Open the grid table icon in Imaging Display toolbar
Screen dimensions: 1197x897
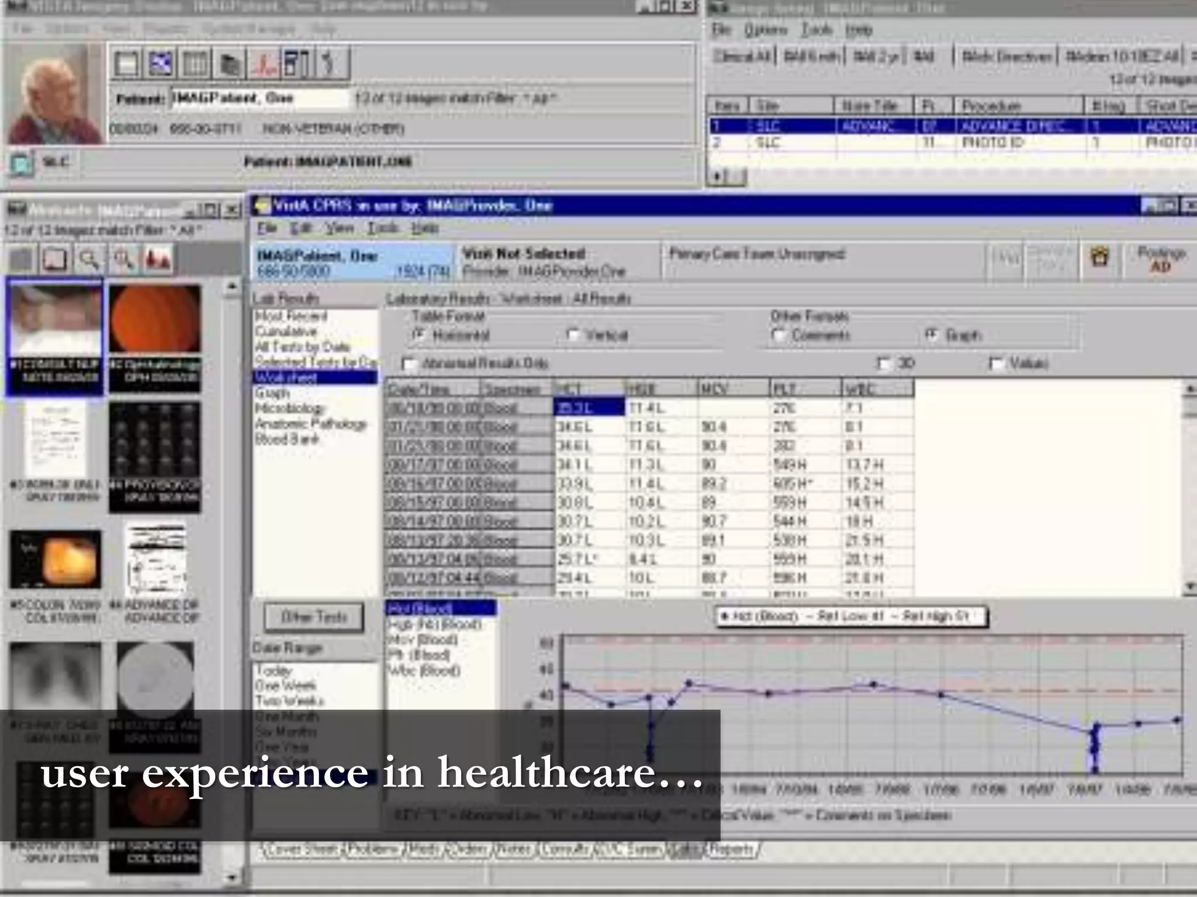pyautogui.click(x=195, y=62)
